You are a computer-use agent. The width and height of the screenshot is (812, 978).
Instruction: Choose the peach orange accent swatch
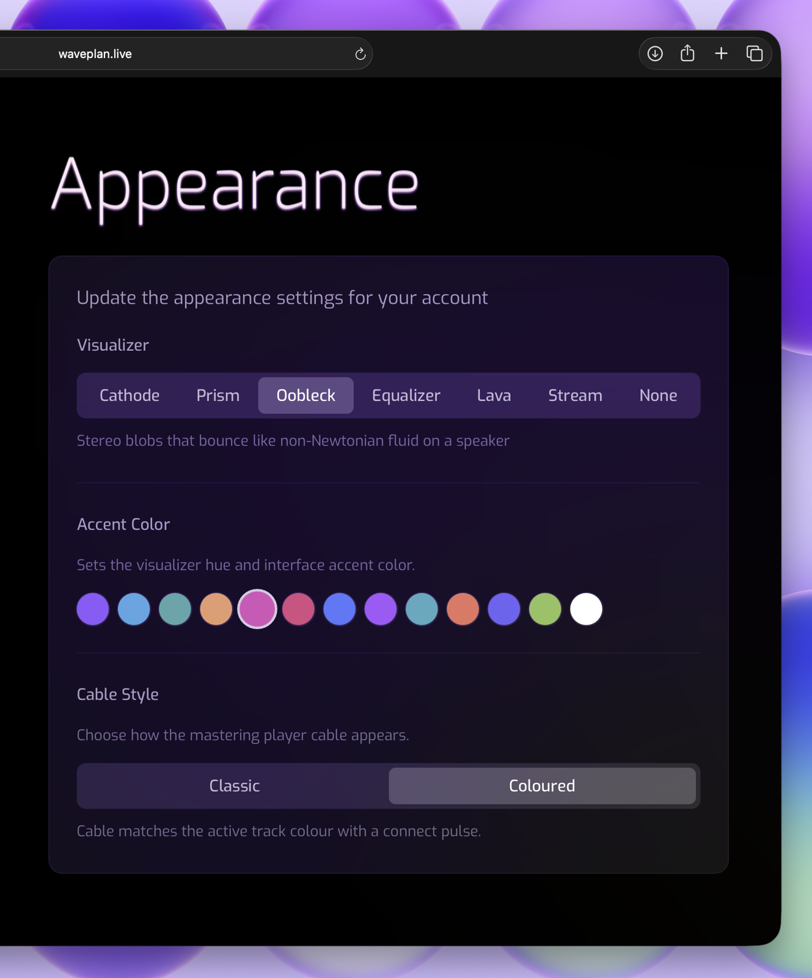pos(216,609)
